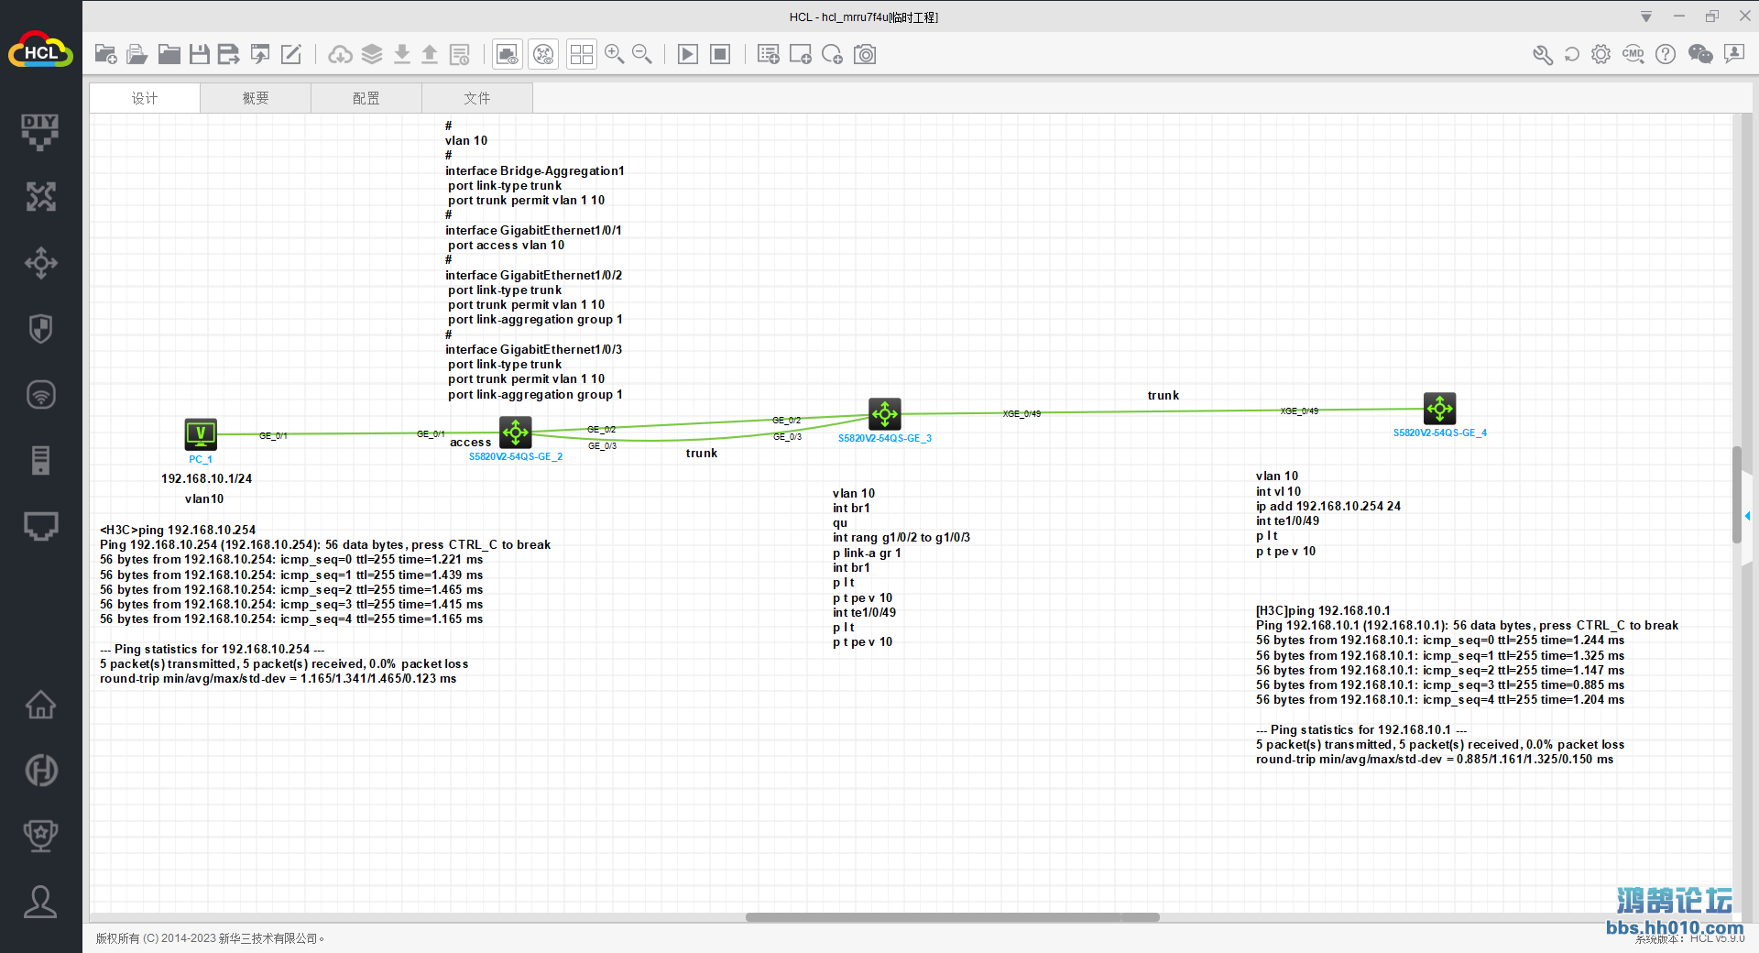Open the server device sidebar icon
Image resolution: width=1759 pixels, height=953 pixels.
(x=40, y=460)
